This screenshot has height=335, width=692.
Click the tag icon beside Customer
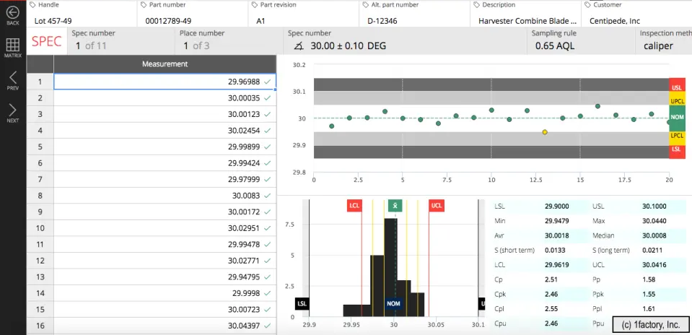point(587,5)
